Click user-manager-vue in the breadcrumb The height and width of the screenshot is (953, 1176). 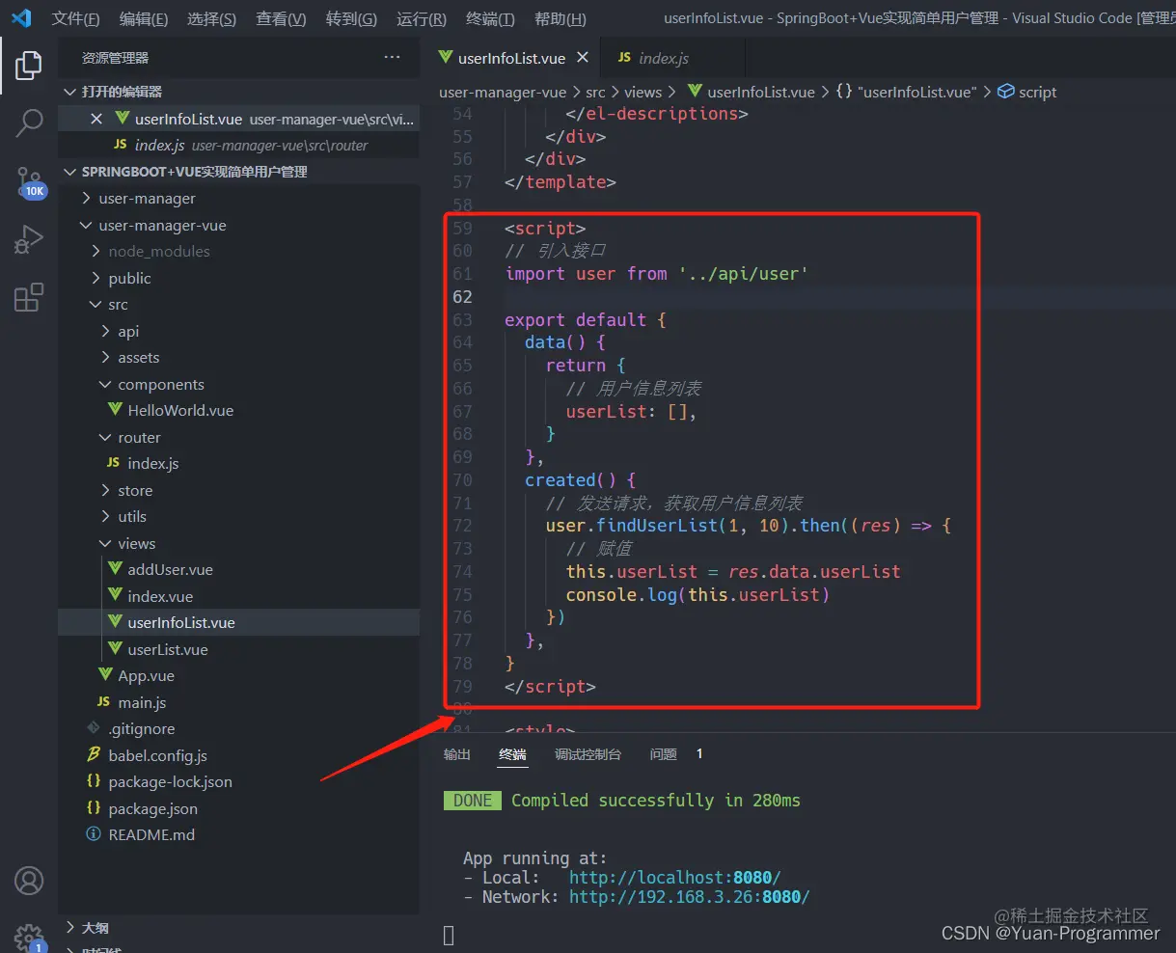point(503,92)
